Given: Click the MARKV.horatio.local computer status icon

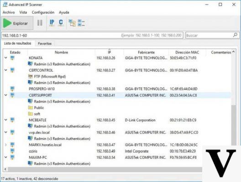Looking at the screenshot, I should (12, 145).
